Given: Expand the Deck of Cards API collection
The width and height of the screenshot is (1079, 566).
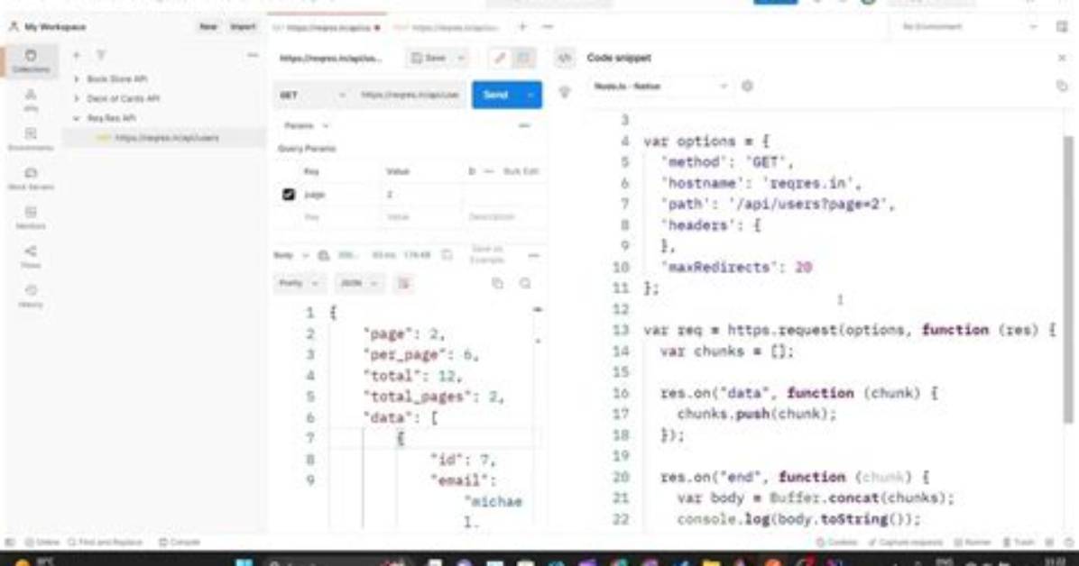Looking at the screenshot, I should pyautogui.click(x=77, y=98).
